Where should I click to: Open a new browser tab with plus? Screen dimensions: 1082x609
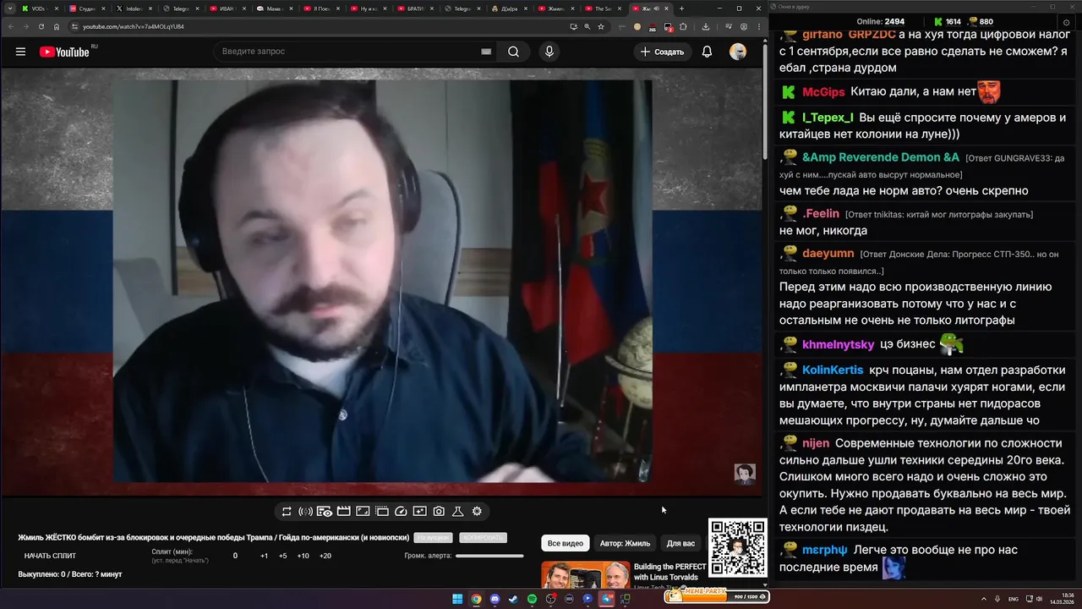[681, 8]
